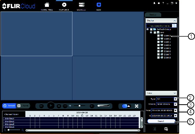This screenshot has width=195, height=134.
Task: Select the bottom-right video pane
Action: 108,78
